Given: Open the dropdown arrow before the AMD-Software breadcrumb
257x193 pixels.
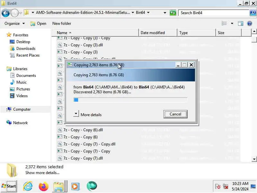Looking at the screenshot, I should (33, 13).
